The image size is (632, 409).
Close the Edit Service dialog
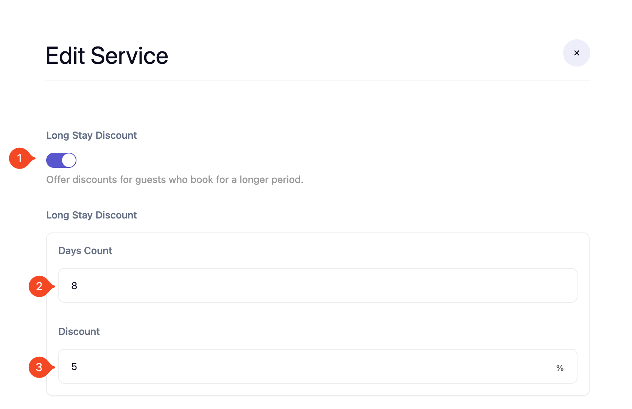[576, 53]
